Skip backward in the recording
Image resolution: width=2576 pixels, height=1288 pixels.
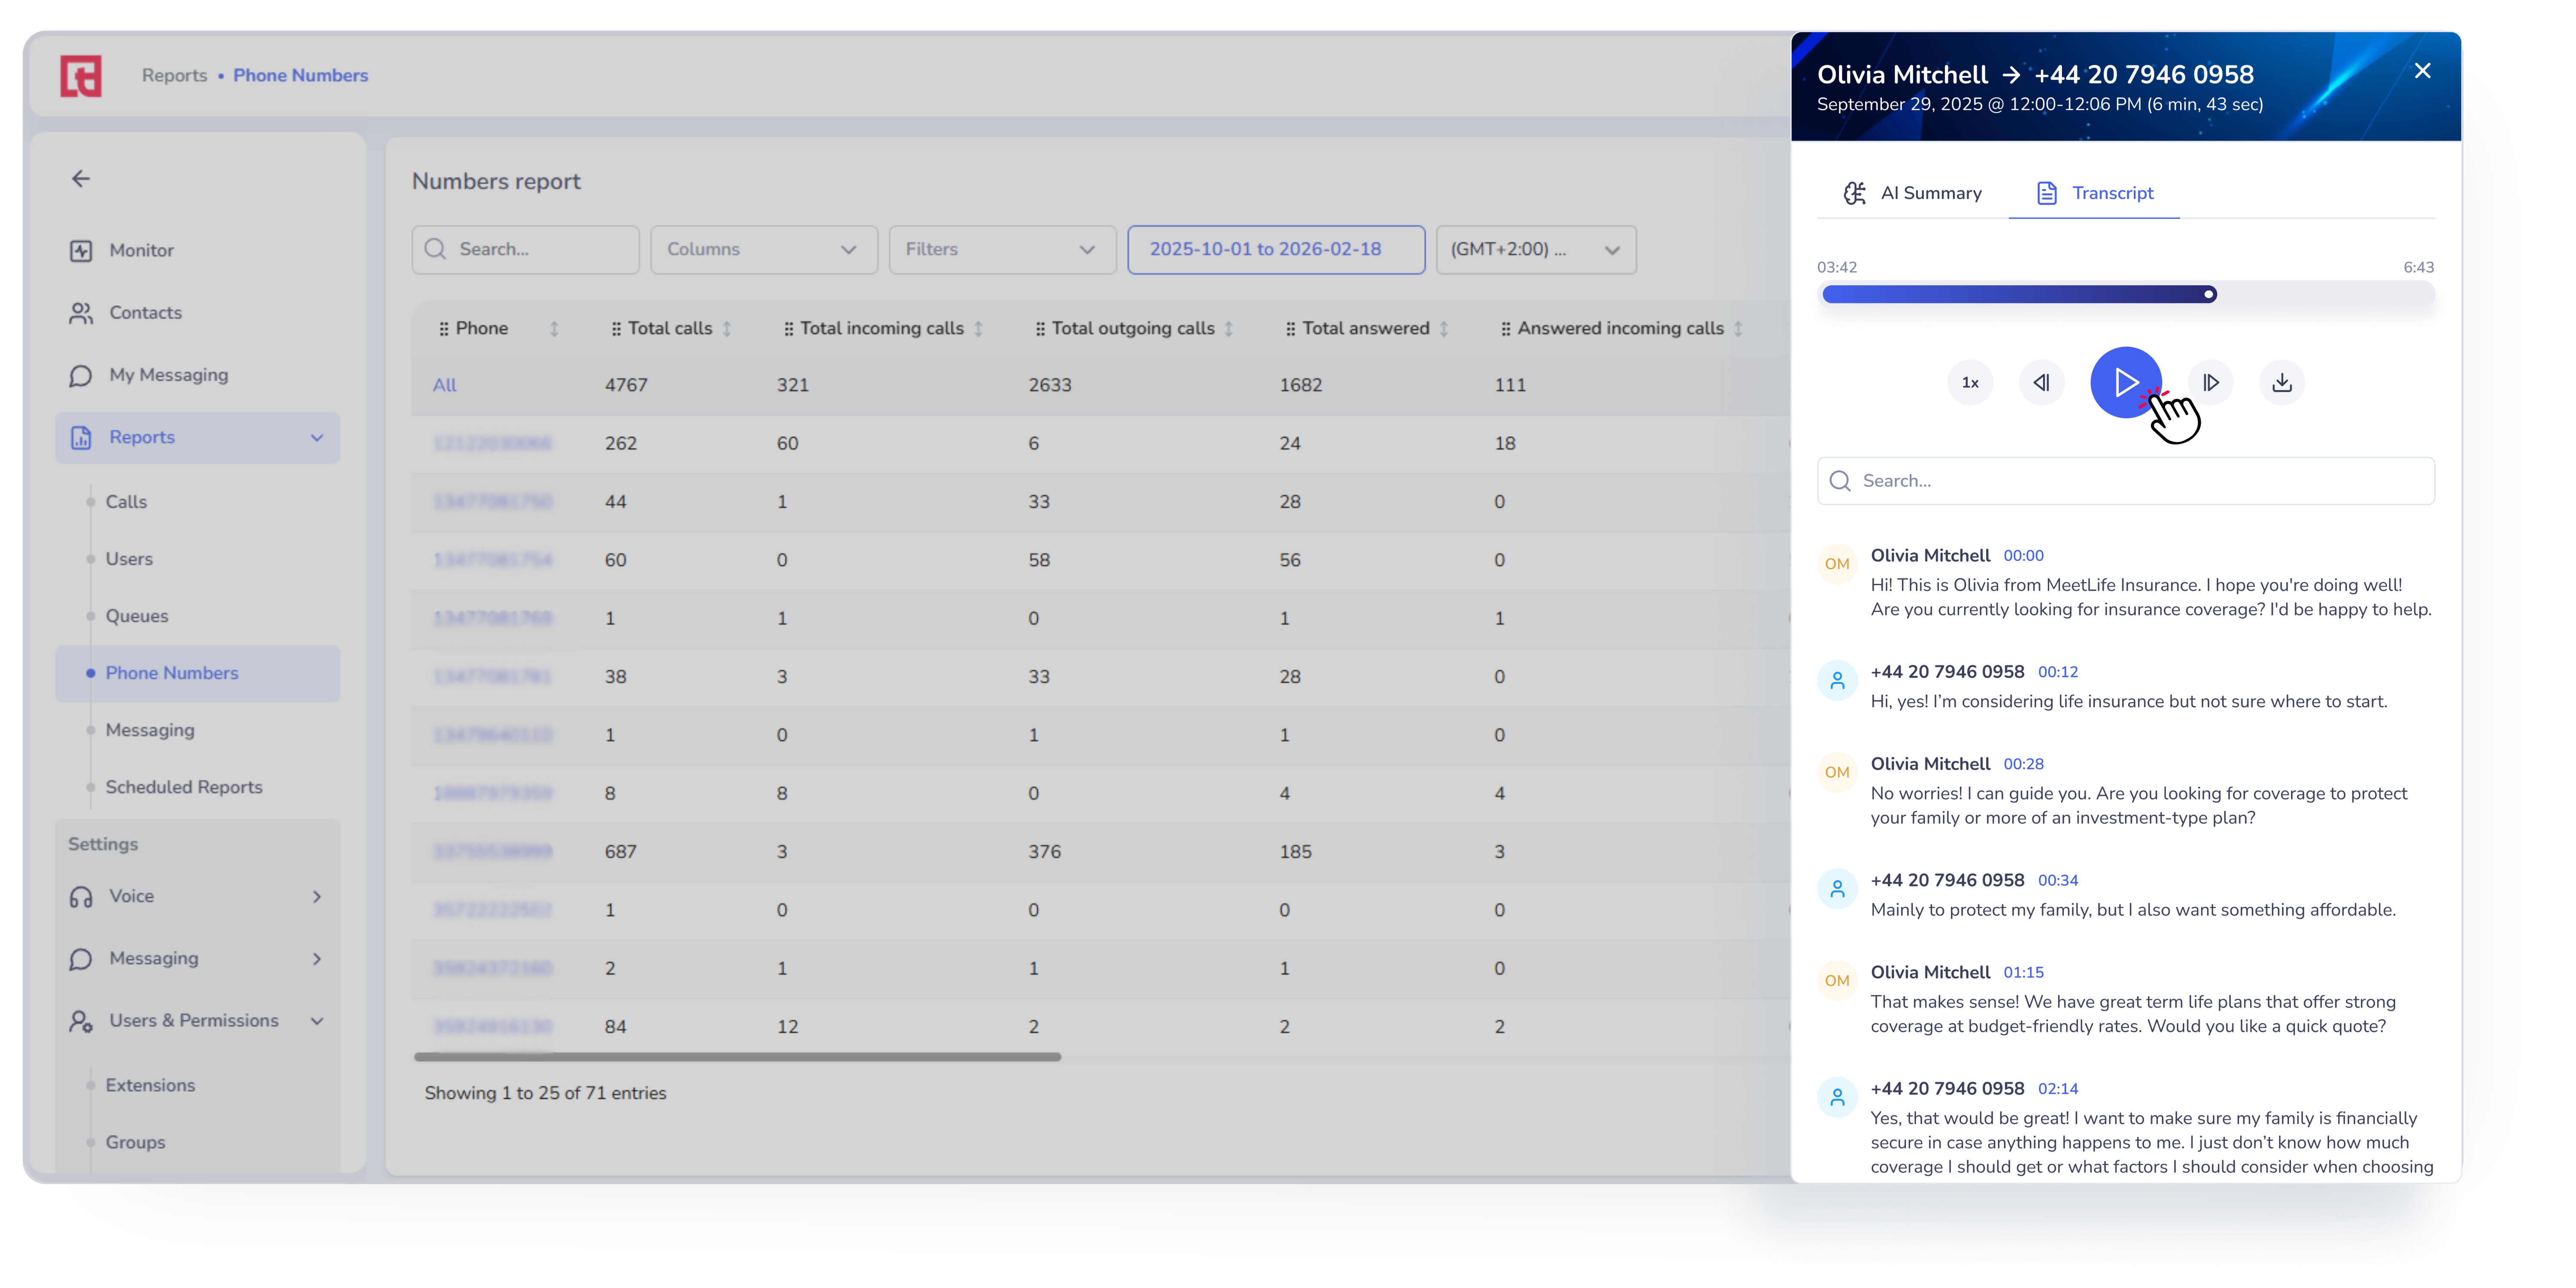click(x=2041, y=382)
